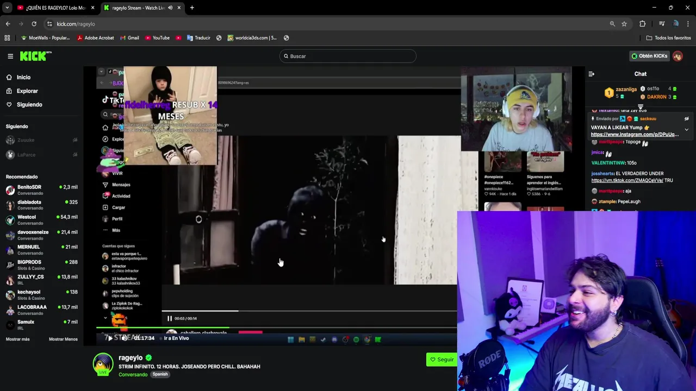Open Todos los favoritos folder
Image resolution: width=696 pixels, height=391 pixels.
(668, 38)
